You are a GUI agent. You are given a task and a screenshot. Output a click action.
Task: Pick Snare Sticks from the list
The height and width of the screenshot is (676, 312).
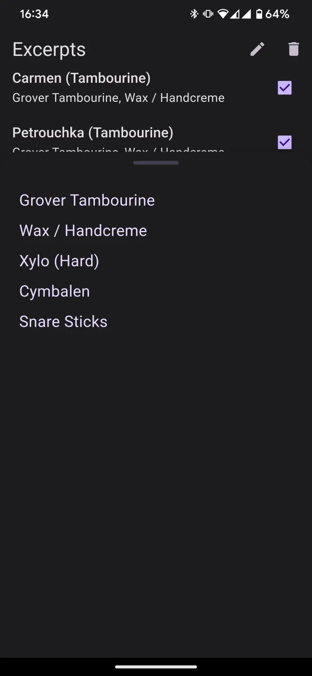[63, 322]
